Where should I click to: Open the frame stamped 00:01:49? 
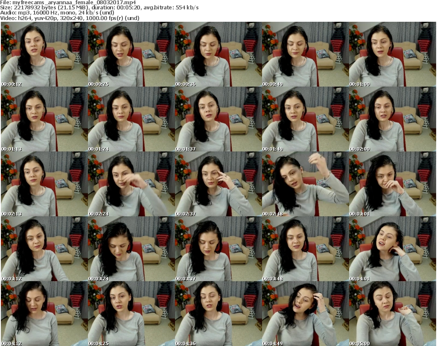coord(305,119)
